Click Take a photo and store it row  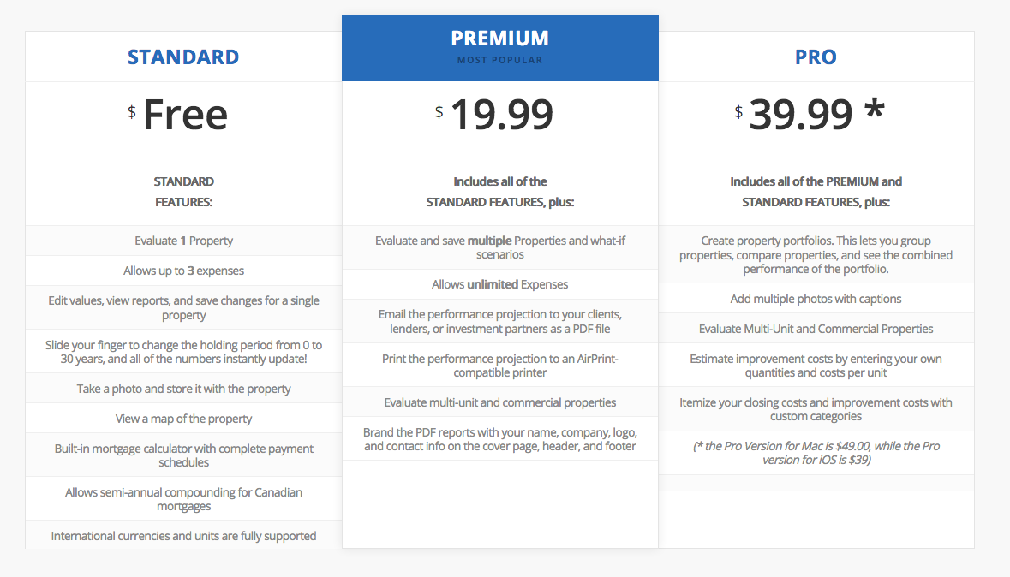click(183, 389)
